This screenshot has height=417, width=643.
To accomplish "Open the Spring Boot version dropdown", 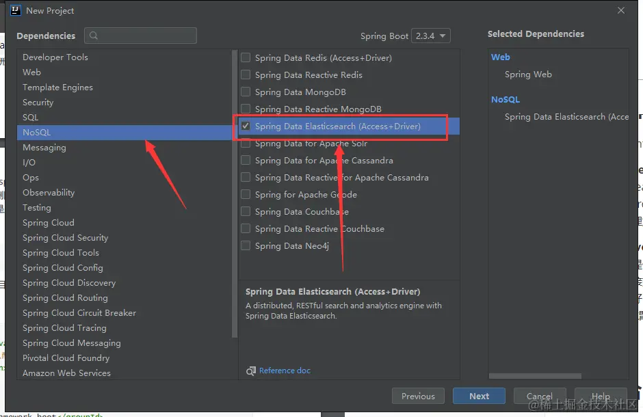I will point(430,36).
